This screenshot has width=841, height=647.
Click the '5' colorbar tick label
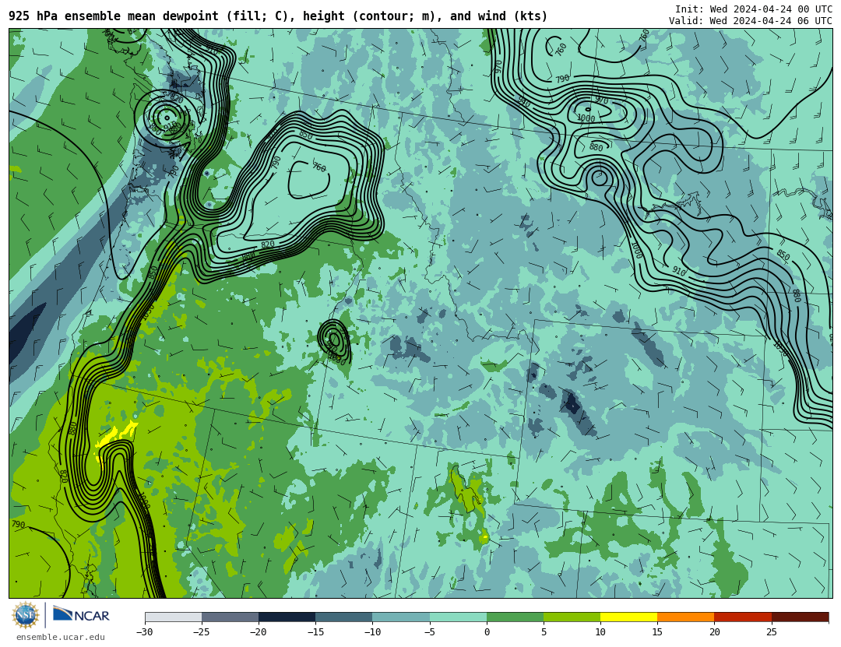[544, 632]
